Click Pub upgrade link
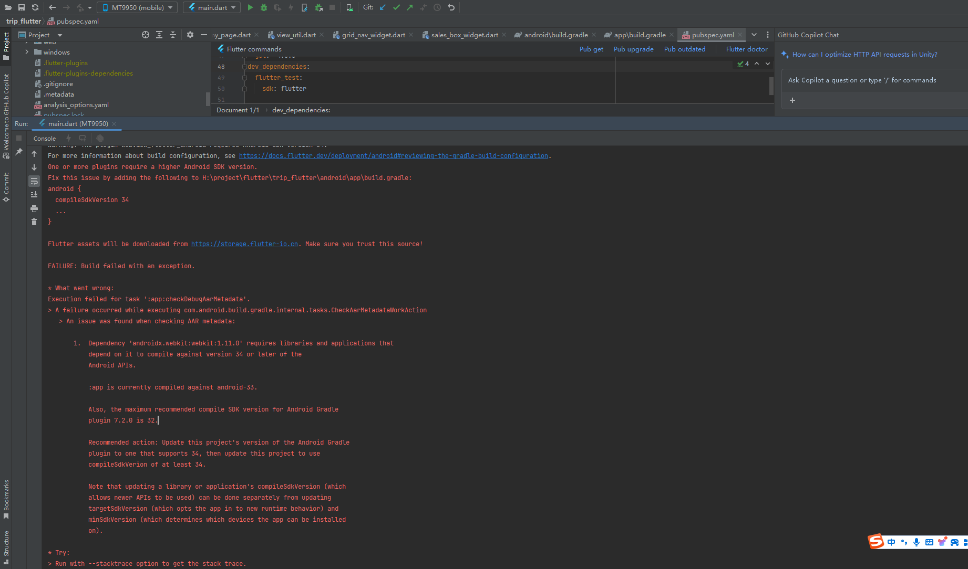968x569 pixels. point(634,49)
